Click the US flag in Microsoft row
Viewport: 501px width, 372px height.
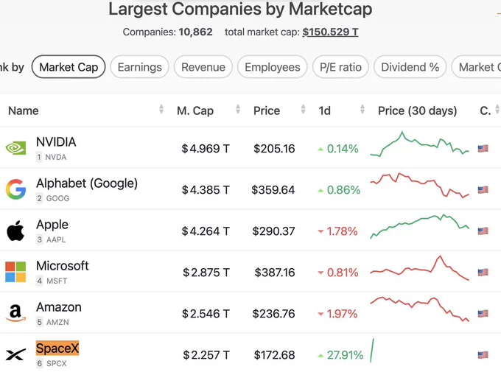point(483,273)
